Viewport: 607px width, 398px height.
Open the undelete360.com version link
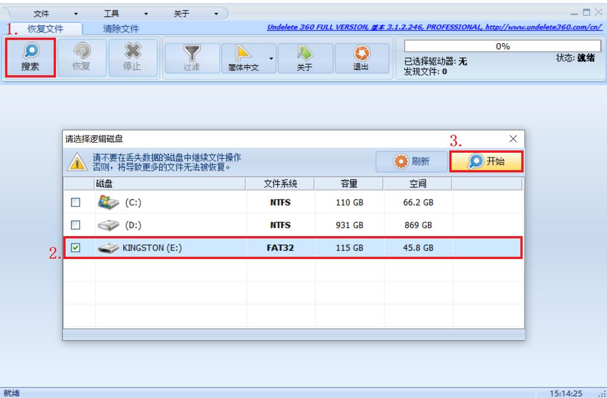[434, 27]
